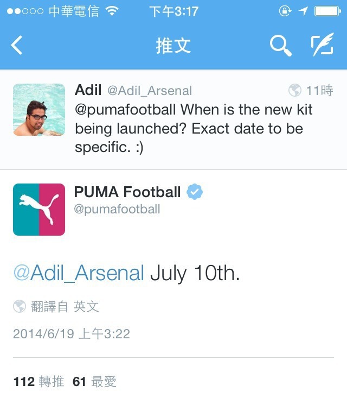Tap the back arrow in header

[17, 46]
